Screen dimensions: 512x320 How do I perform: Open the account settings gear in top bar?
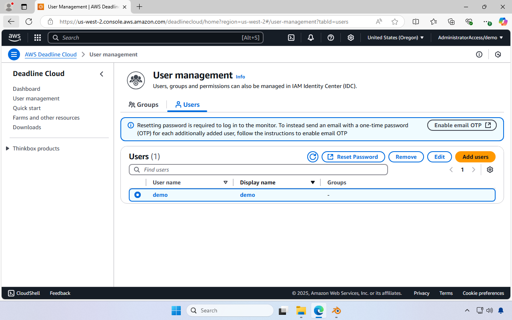click(x=351, y=37)
